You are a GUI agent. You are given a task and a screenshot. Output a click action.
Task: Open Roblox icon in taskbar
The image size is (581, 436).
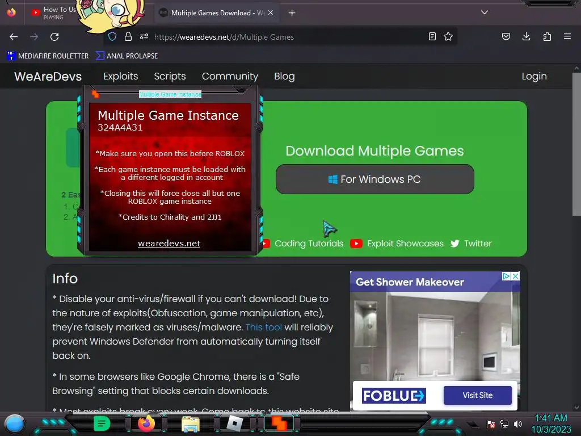click(234, 424)
